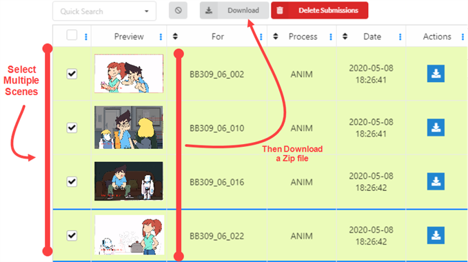The height and width of the screenshot is (262, 468).
Task: Toggle the select-all checkbox in header
Action: (x=72, y=35)
